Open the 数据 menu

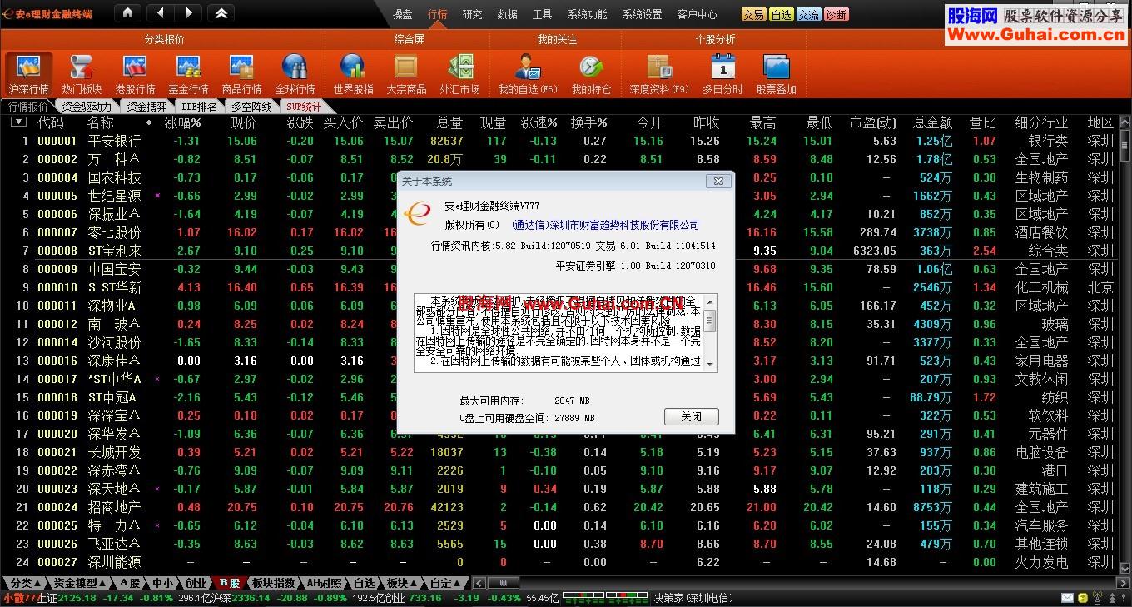coord(507,14)
